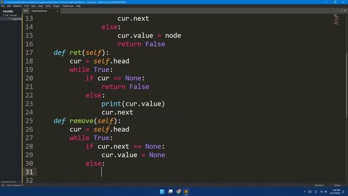Go to previous tab with left arrow
The image size is (348, 196).
(24, 11)
